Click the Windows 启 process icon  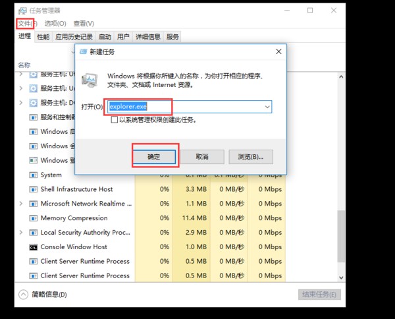34,132
